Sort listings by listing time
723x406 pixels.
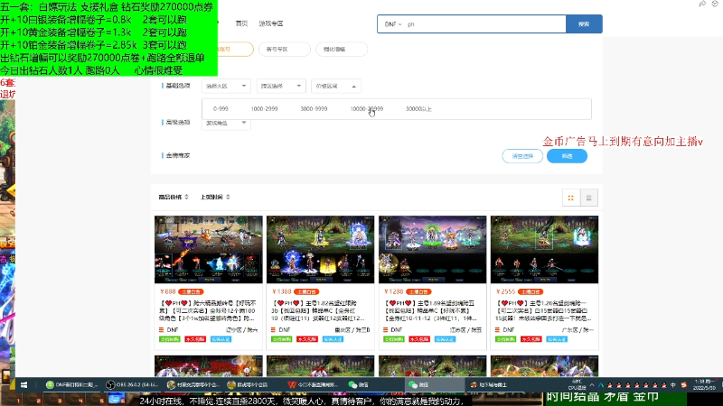click(215, 197)
